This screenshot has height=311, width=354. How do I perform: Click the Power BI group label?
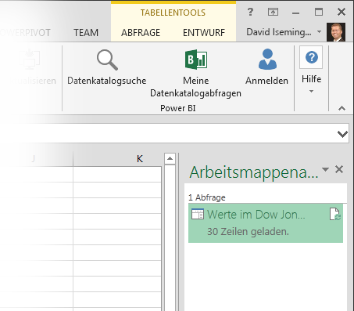coord(178,108)
